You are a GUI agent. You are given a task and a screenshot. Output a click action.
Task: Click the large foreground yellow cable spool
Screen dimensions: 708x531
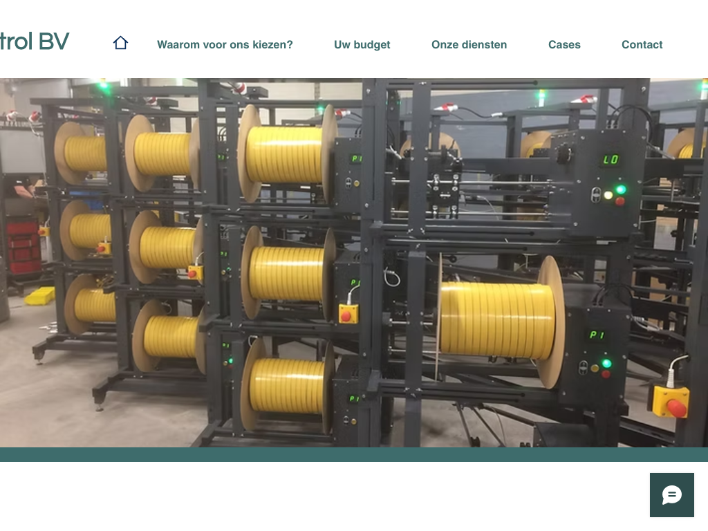coord(498,319)
